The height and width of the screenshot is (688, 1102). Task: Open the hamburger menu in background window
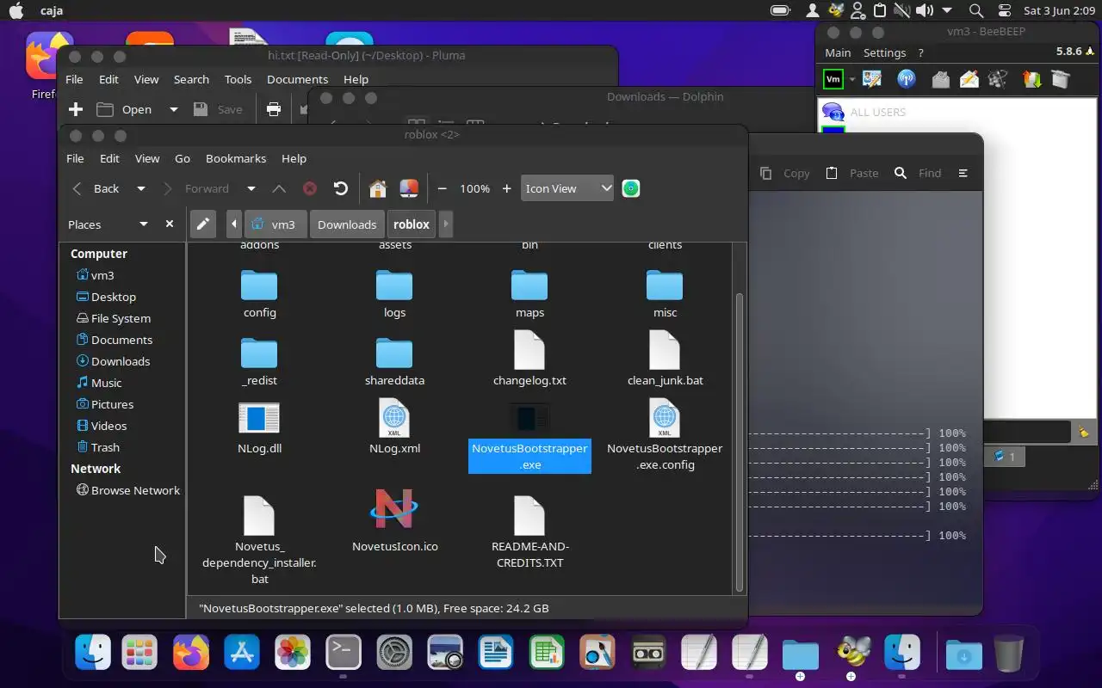963,173
